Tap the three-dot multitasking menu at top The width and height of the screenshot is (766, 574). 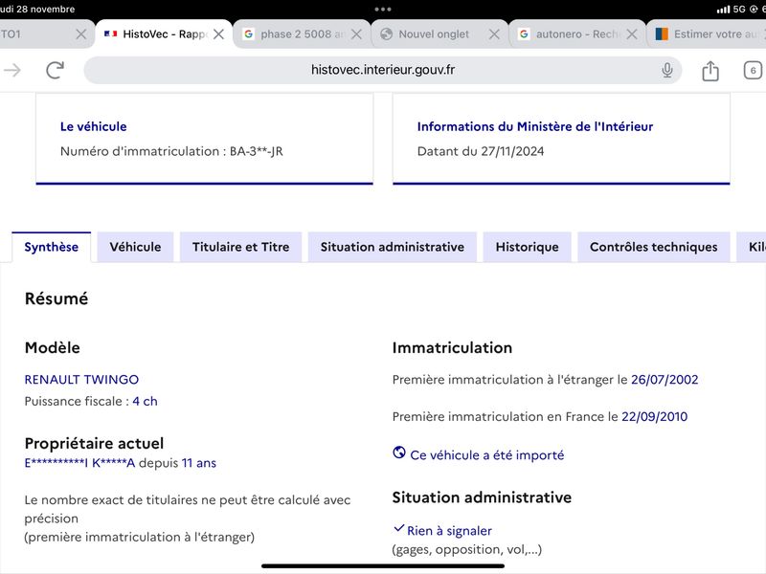click(383, 9)
